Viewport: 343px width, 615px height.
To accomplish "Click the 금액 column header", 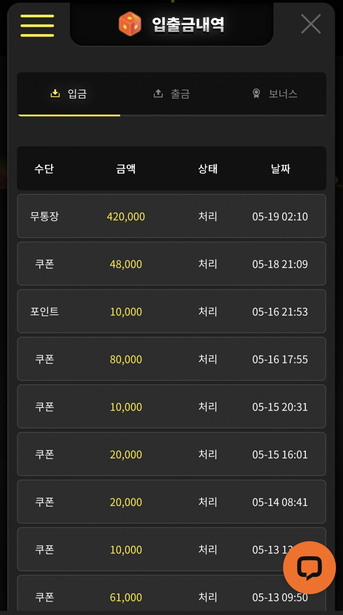I will 126,169.
